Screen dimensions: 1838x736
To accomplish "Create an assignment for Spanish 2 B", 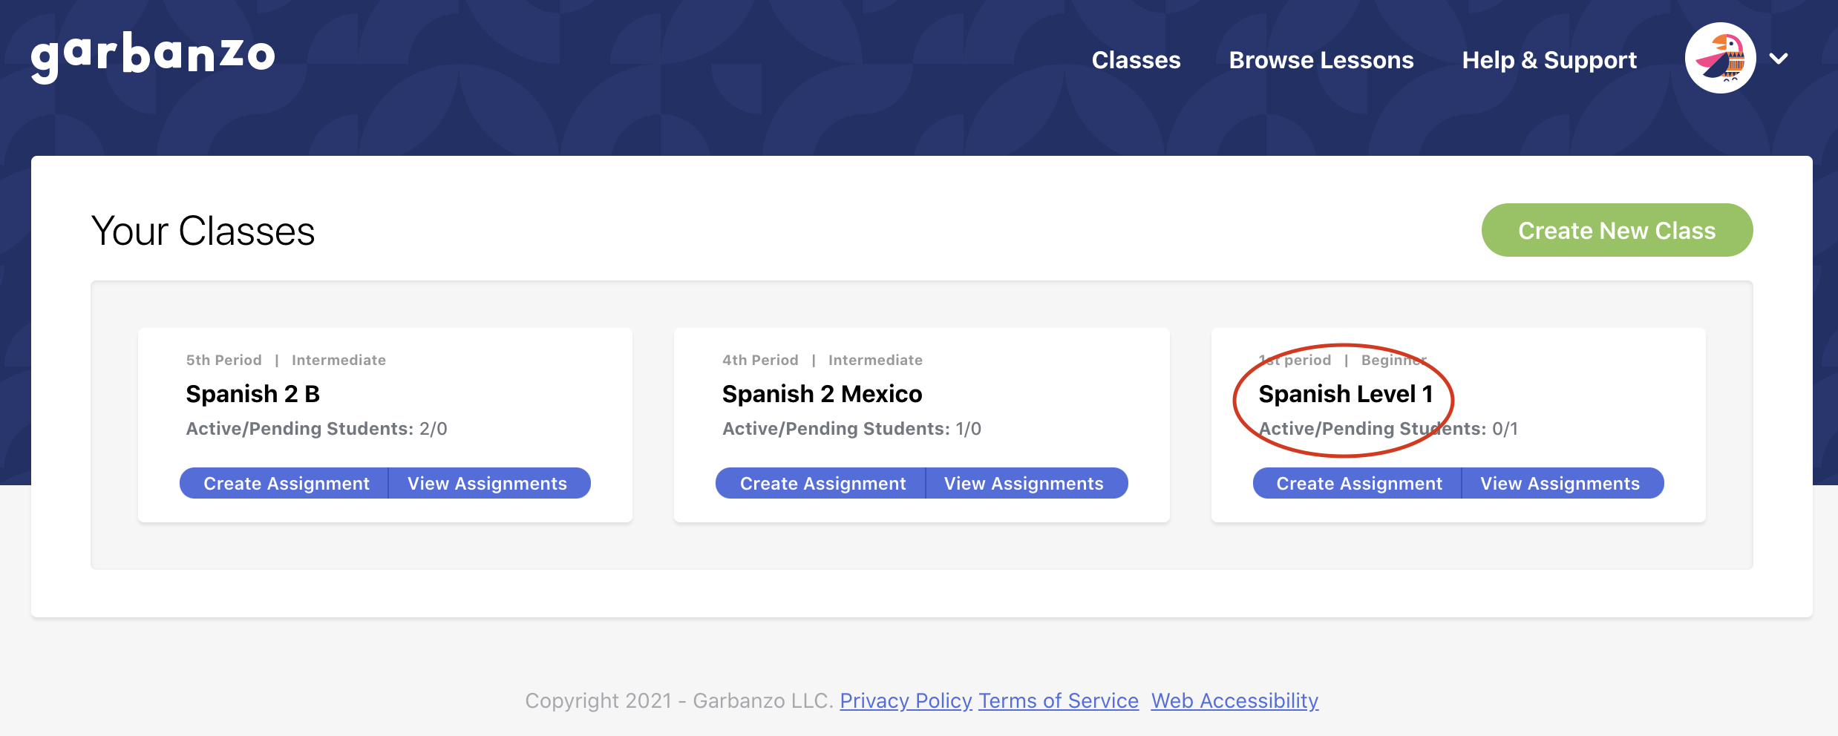I will [x=287, y=483].
